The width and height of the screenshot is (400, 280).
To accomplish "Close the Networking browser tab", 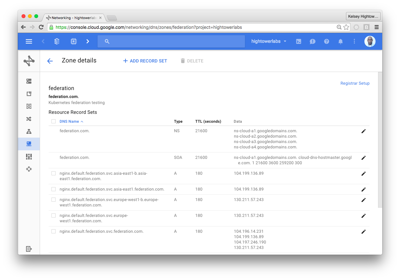I will point(100,18).
